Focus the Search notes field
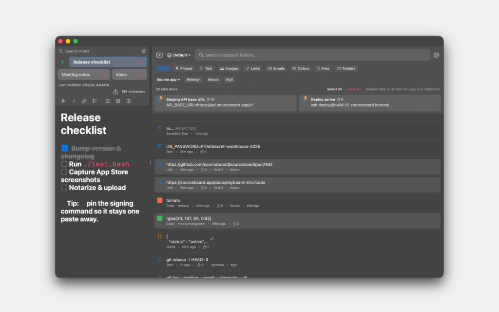This screenshot has height=312, width=499. click(98, 51)
